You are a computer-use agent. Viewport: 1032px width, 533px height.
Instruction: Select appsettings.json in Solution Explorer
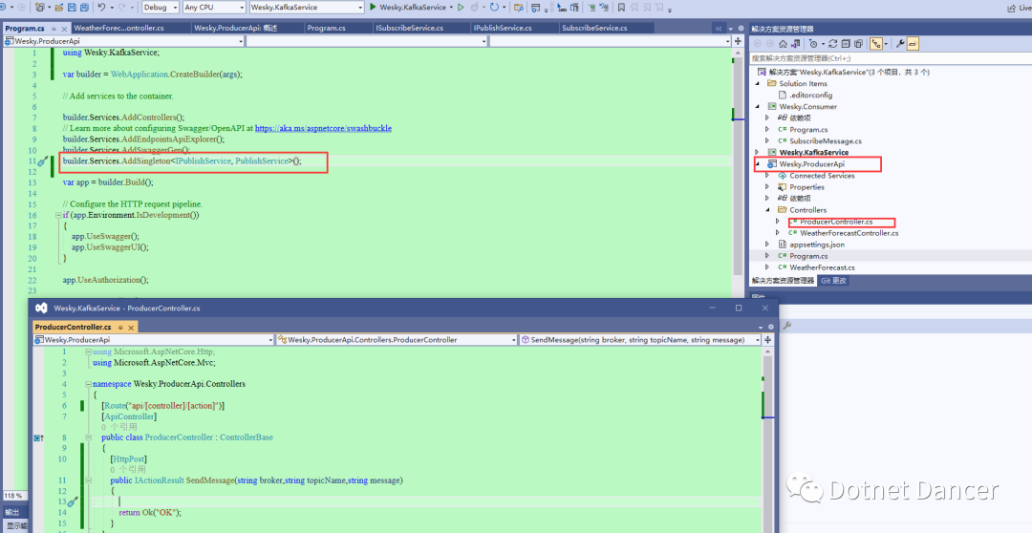[817, 245]
